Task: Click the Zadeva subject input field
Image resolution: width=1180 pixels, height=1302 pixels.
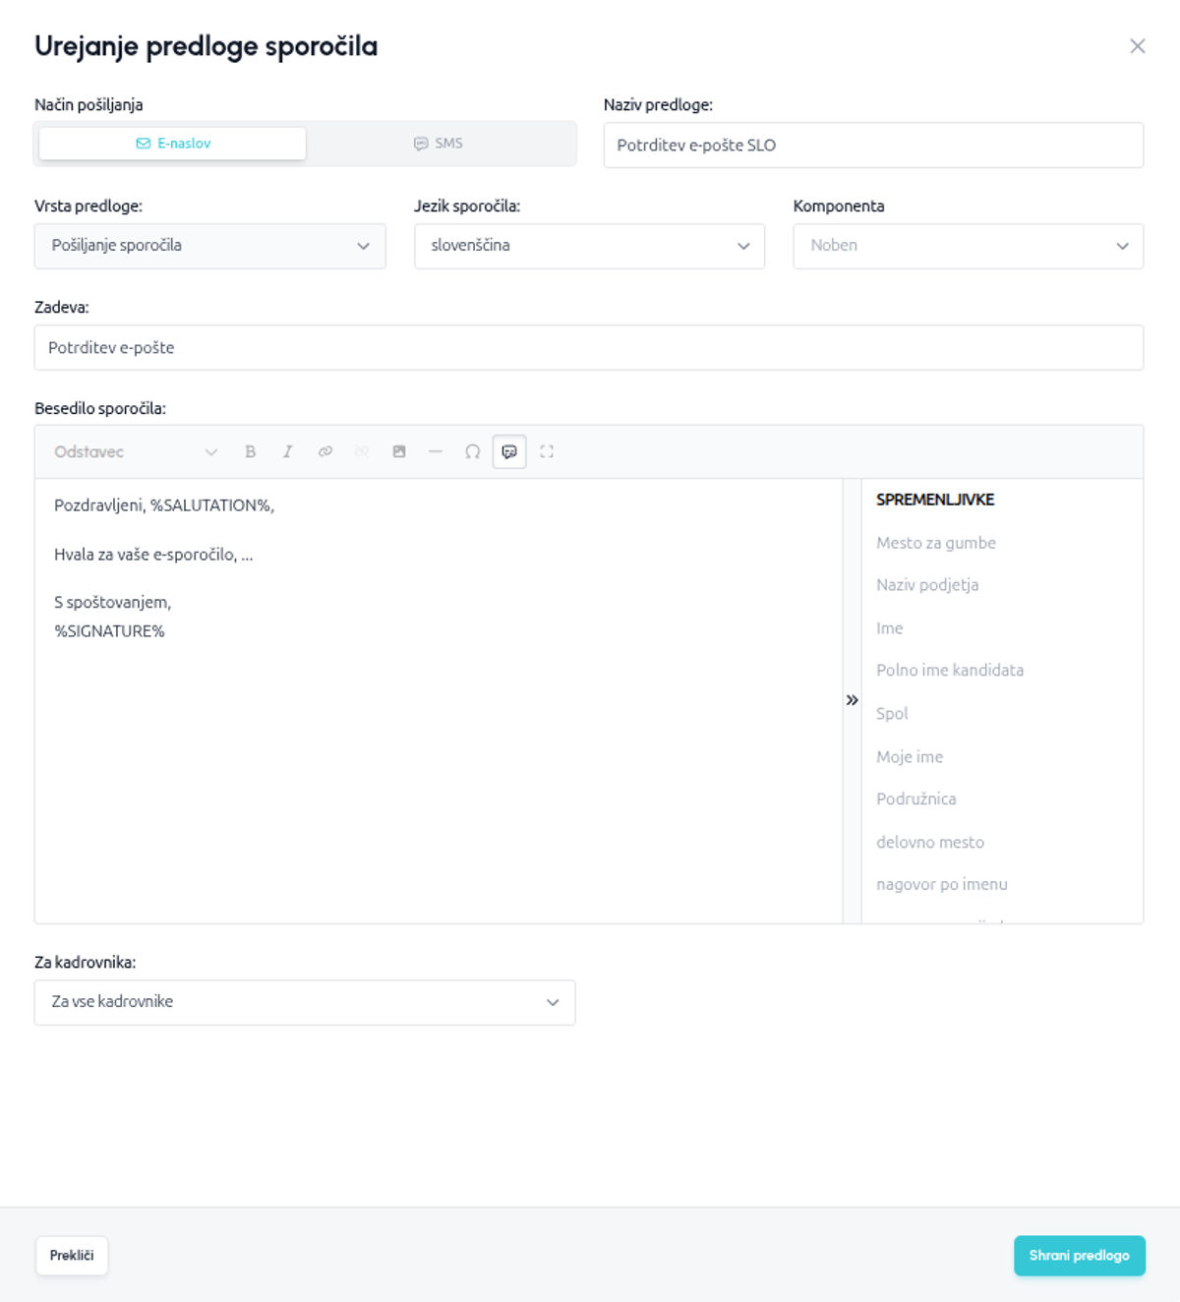Action: pos(589,348)
